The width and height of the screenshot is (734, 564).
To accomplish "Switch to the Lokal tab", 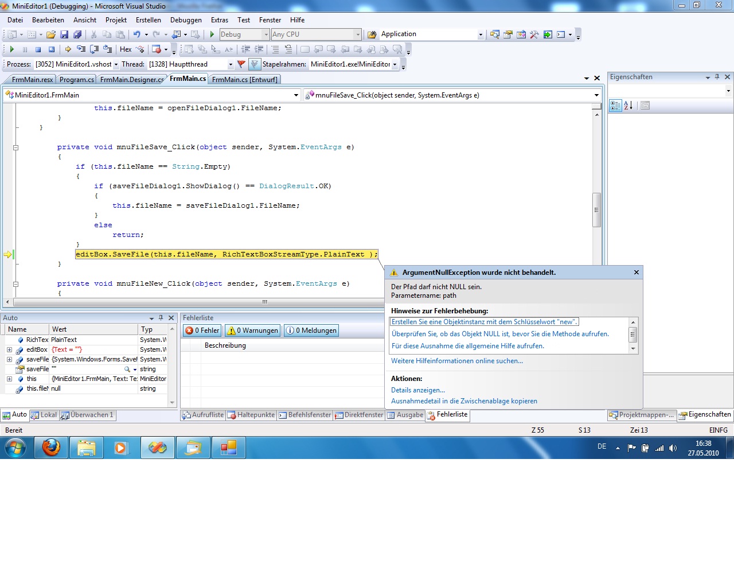I will [x=44, y=415].
